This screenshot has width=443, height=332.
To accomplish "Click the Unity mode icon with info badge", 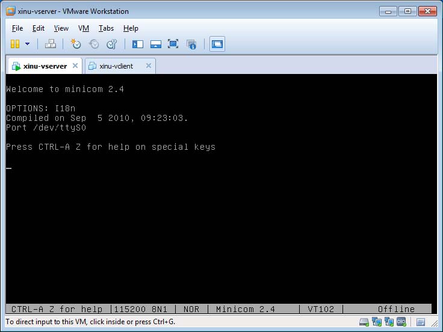I will tap(191, 45).
